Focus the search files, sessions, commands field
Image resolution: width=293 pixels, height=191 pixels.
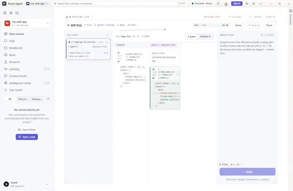(120, 4)
